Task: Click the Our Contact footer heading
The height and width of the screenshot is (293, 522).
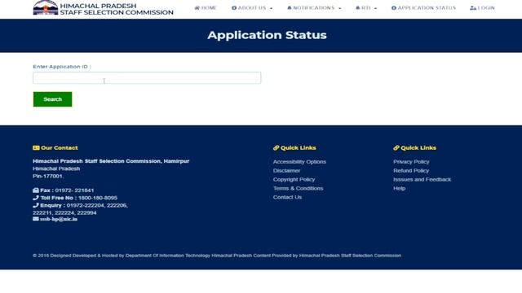Action: [x=60, y=148]
